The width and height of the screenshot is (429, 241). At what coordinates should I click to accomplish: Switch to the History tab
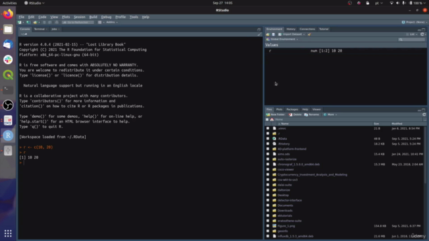291,29
